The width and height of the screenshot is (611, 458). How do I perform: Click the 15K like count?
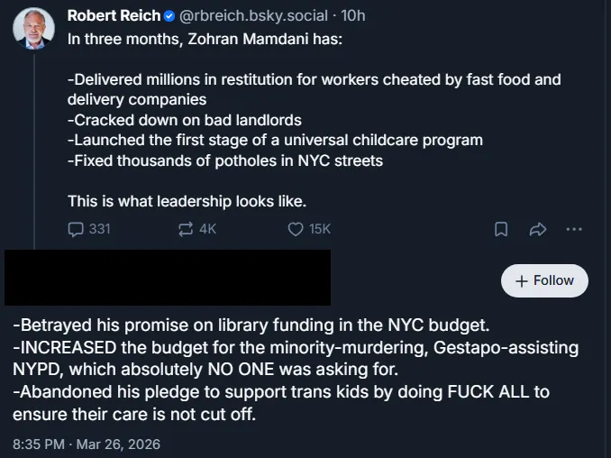tap(320, 229)
